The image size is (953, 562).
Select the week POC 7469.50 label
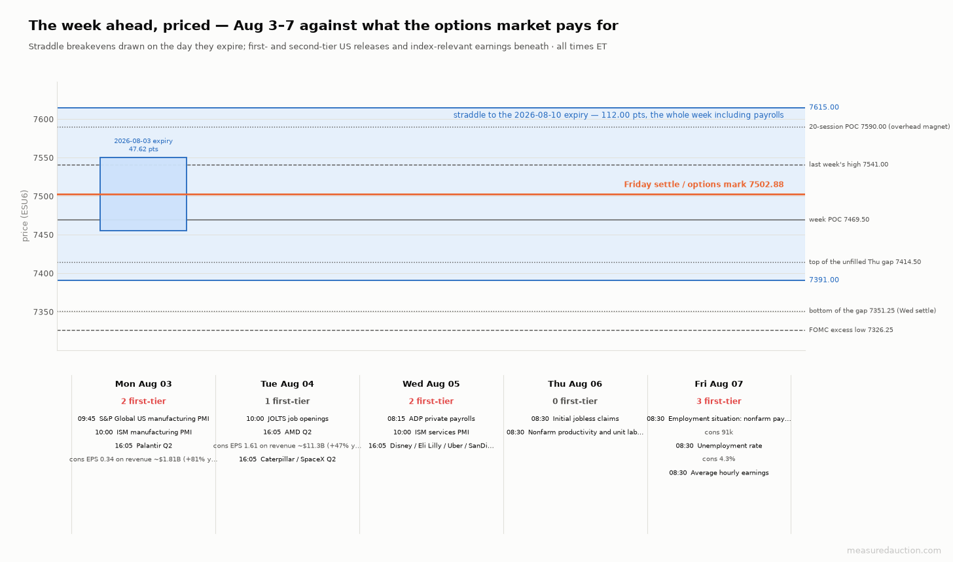(839, 220)
